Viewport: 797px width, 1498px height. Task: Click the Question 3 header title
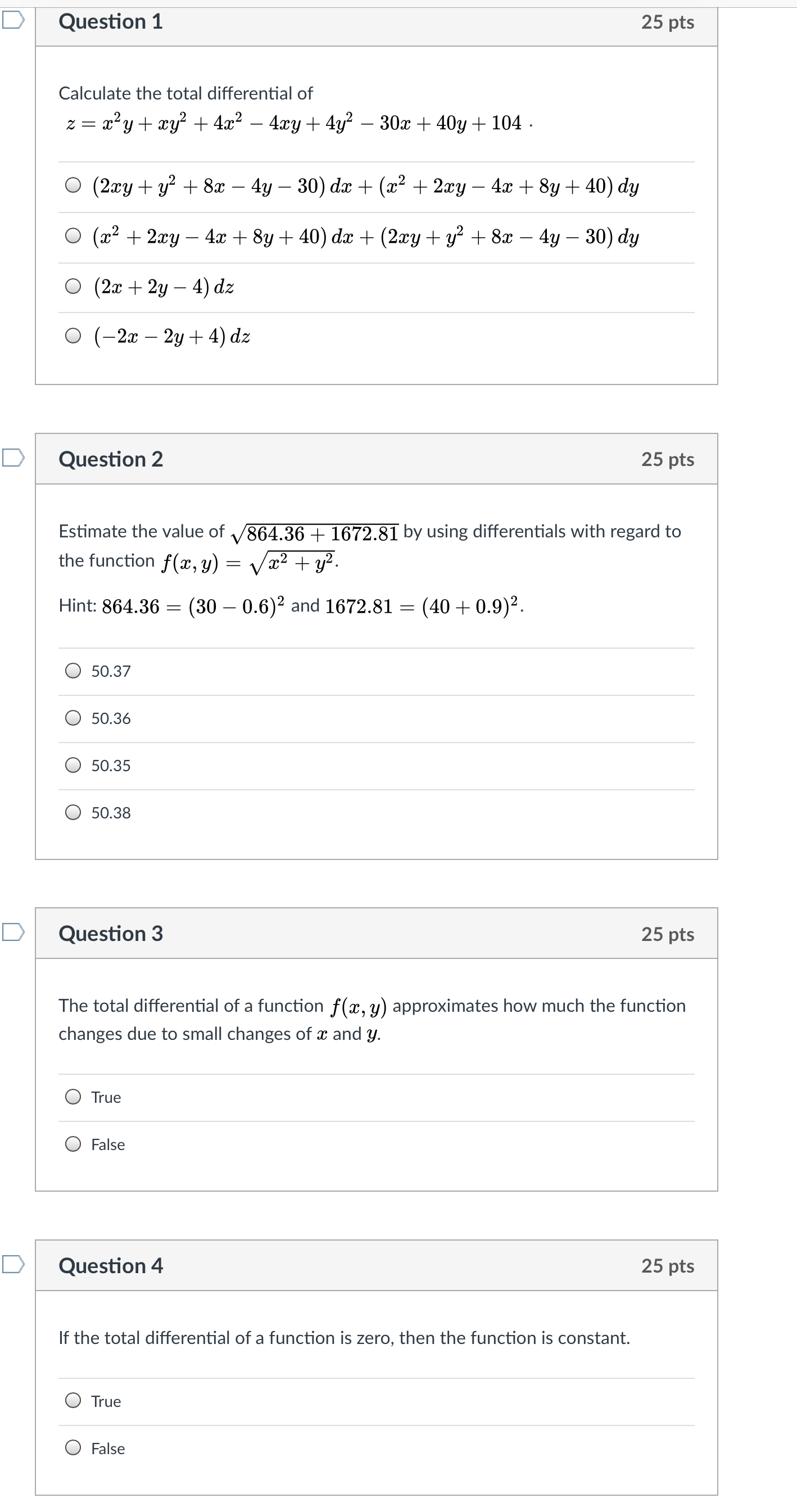[111, 934]
